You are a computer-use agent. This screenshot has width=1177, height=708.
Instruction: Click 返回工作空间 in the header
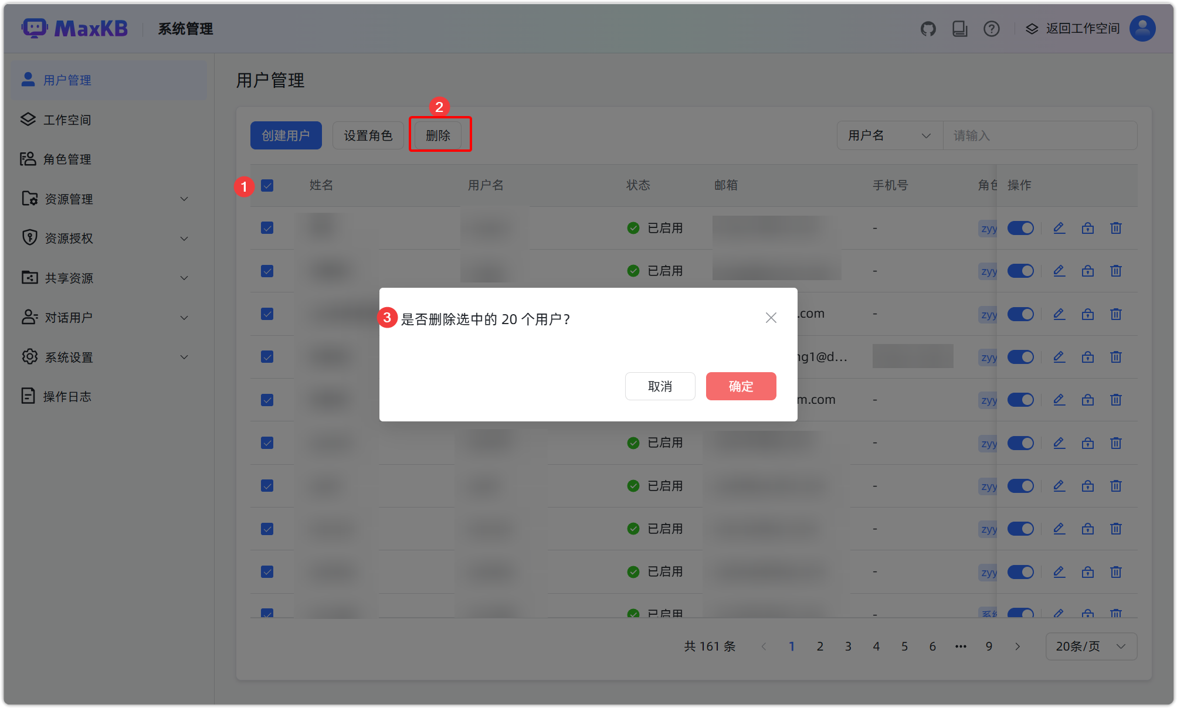coord(1081,28)
